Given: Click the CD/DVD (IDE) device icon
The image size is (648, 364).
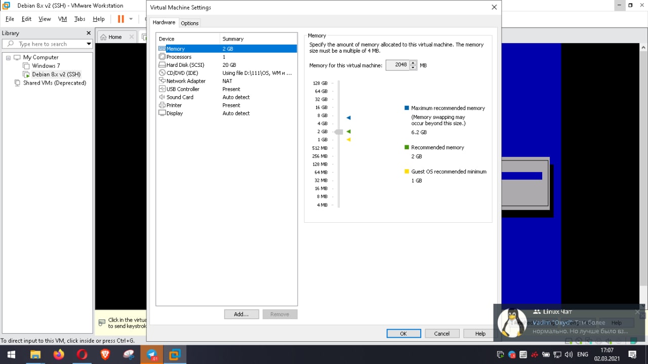Looking at the screenshot, I should pyautogui.click(x=162, y=73).
